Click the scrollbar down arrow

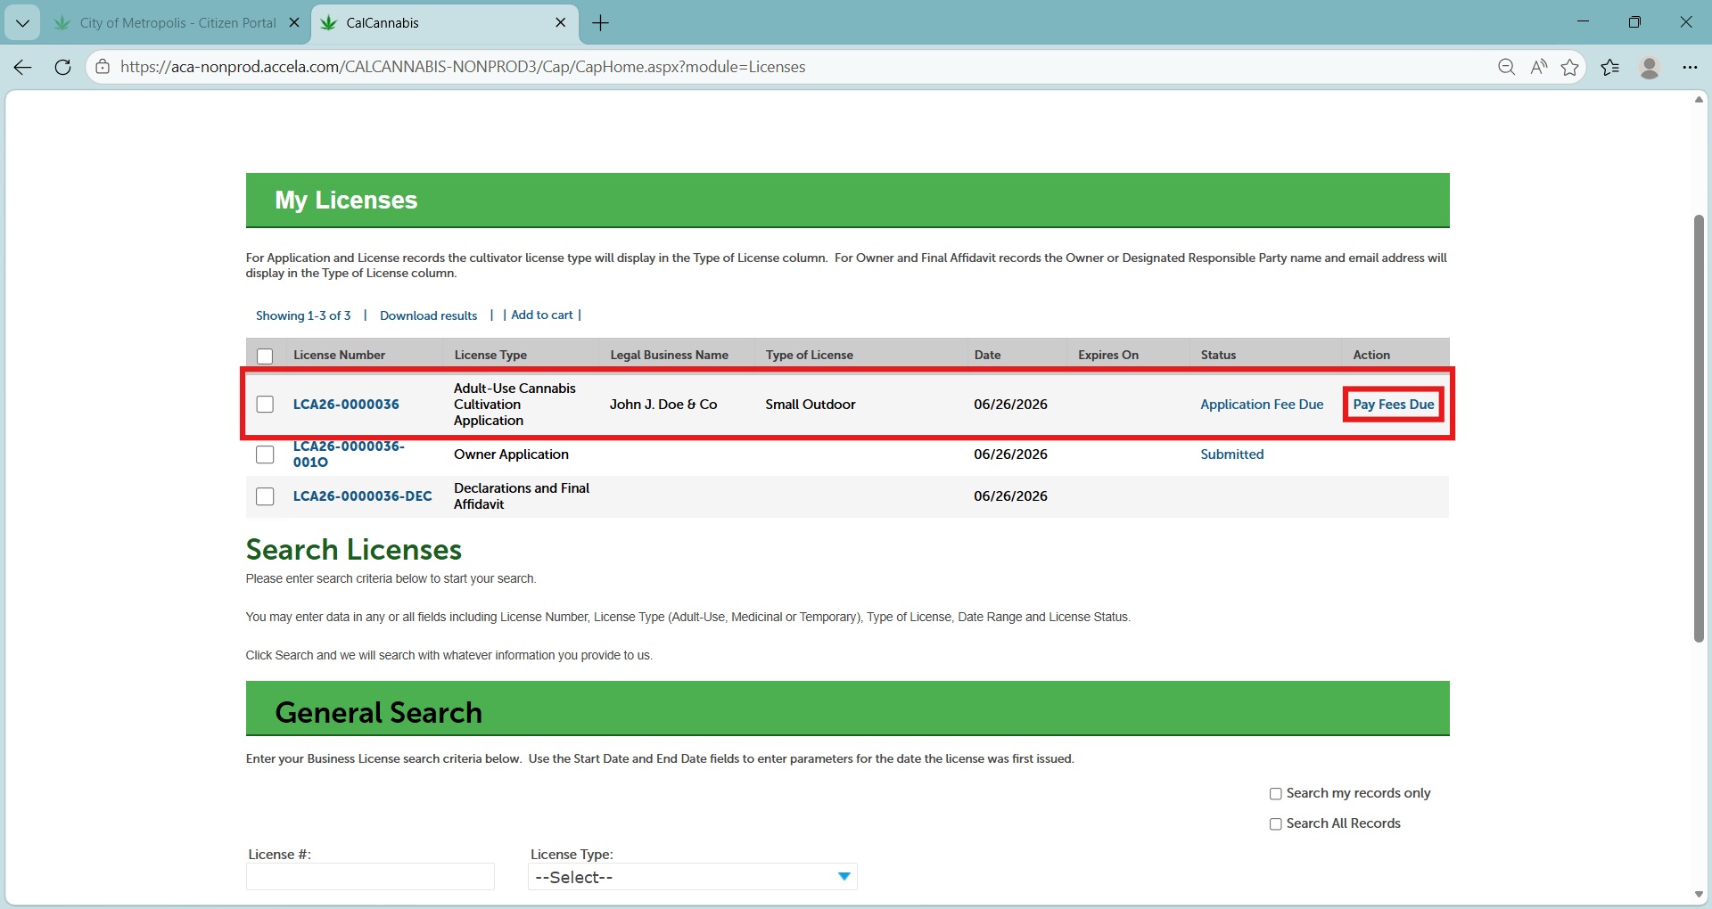(1699, 895)
